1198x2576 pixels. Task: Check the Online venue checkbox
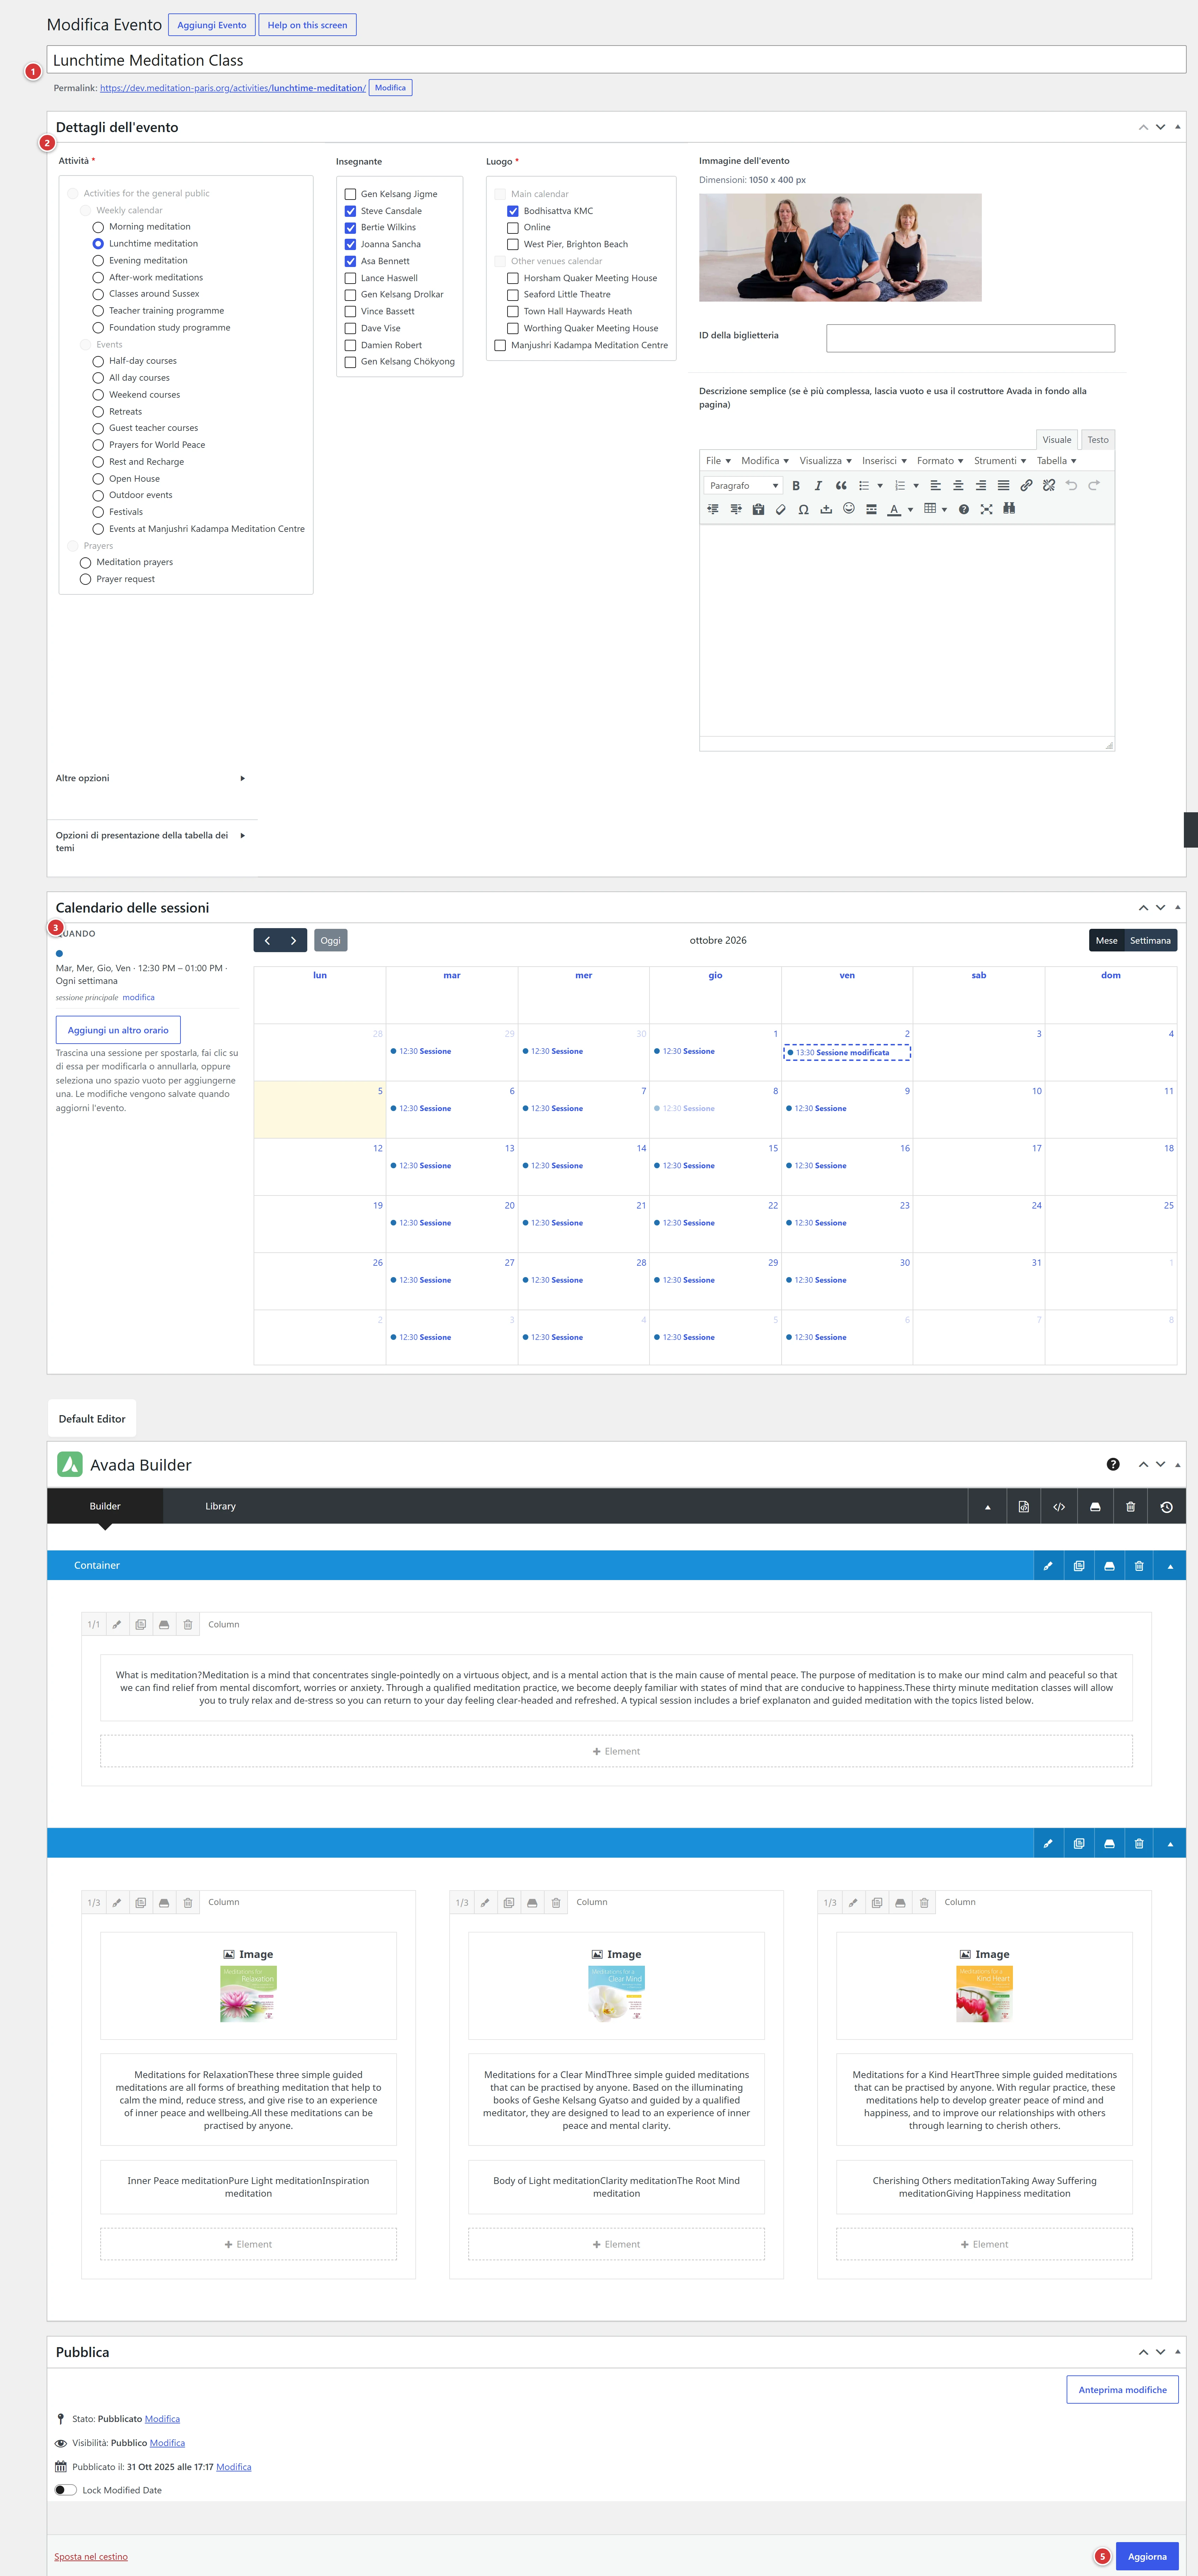coord(513,228)
